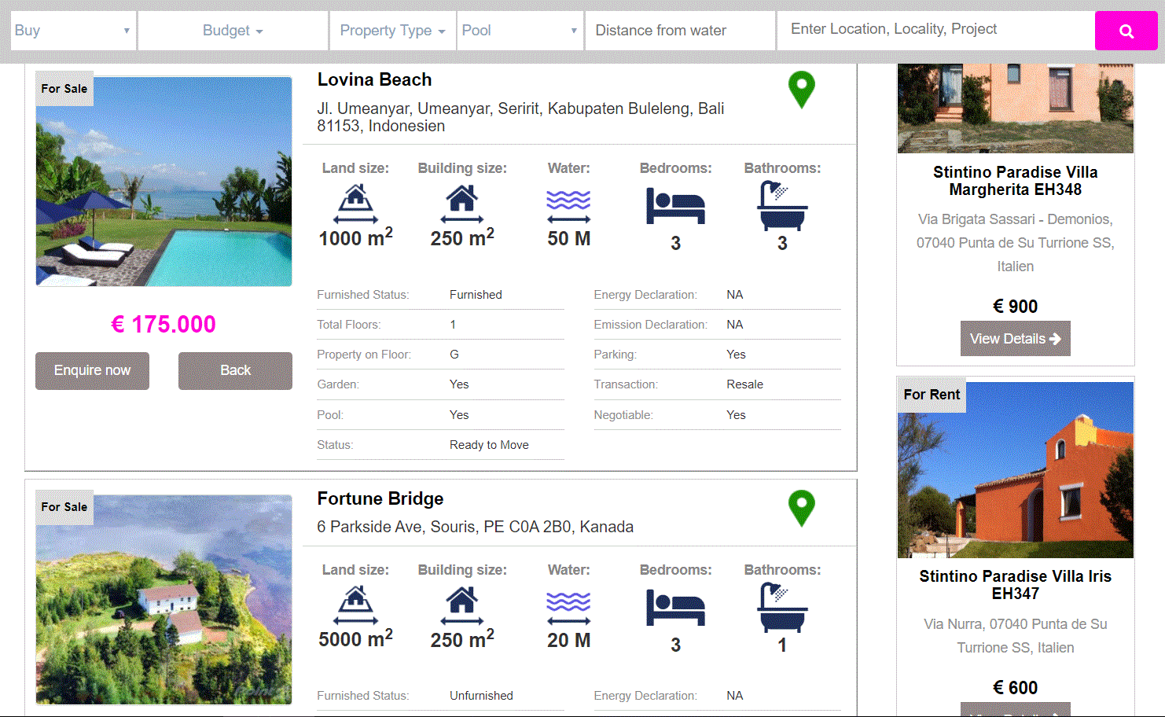Screen dimensions: 1165x717
Task: Click Fortune Bridge bathrooms bathtub icon
Action: [782, 608]
